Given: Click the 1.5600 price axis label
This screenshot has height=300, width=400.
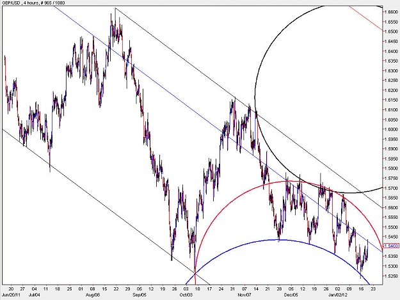Looking at the screenshot, I should tap(392, 207).
